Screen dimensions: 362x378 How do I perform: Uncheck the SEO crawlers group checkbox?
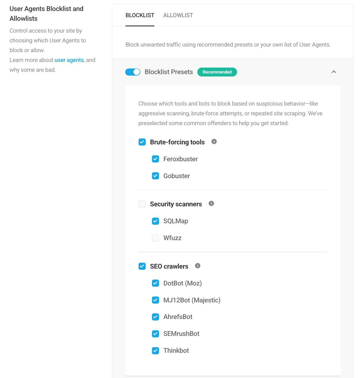[142, 266]
